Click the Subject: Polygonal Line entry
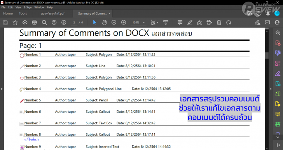The width and height of the screenshot is (283, 150). (103, 89)
